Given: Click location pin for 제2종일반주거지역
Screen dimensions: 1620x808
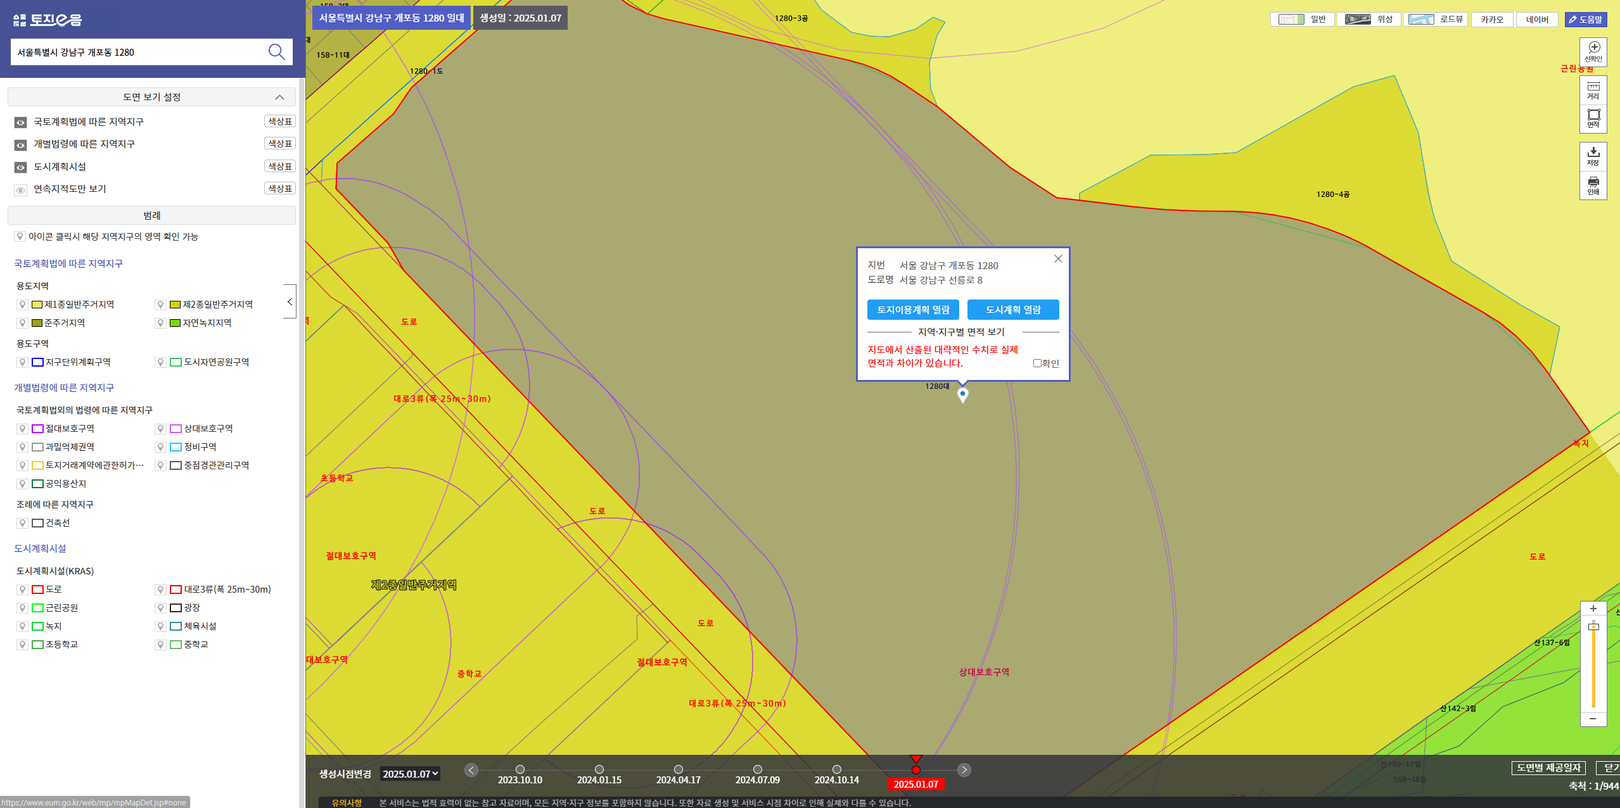Looking at the screenshot, I should click(x=161, y=305).
